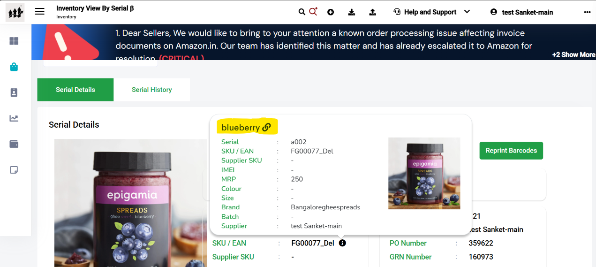Select the shopping bag inventory sidebar icon
Image resolution: width=596 pixels, height=267 pixels.
click(14, 67)
